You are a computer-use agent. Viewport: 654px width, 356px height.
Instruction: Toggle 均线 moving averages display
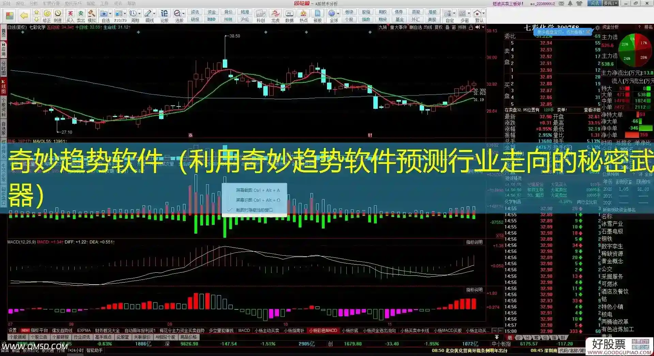(x=428, y=27)
